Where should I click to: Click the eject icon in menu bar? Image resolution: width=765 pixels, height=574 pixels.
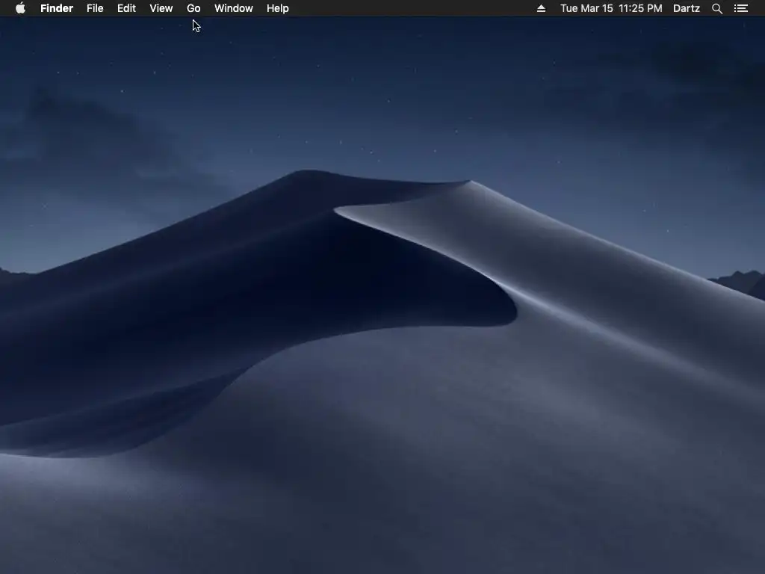[541, 8]
